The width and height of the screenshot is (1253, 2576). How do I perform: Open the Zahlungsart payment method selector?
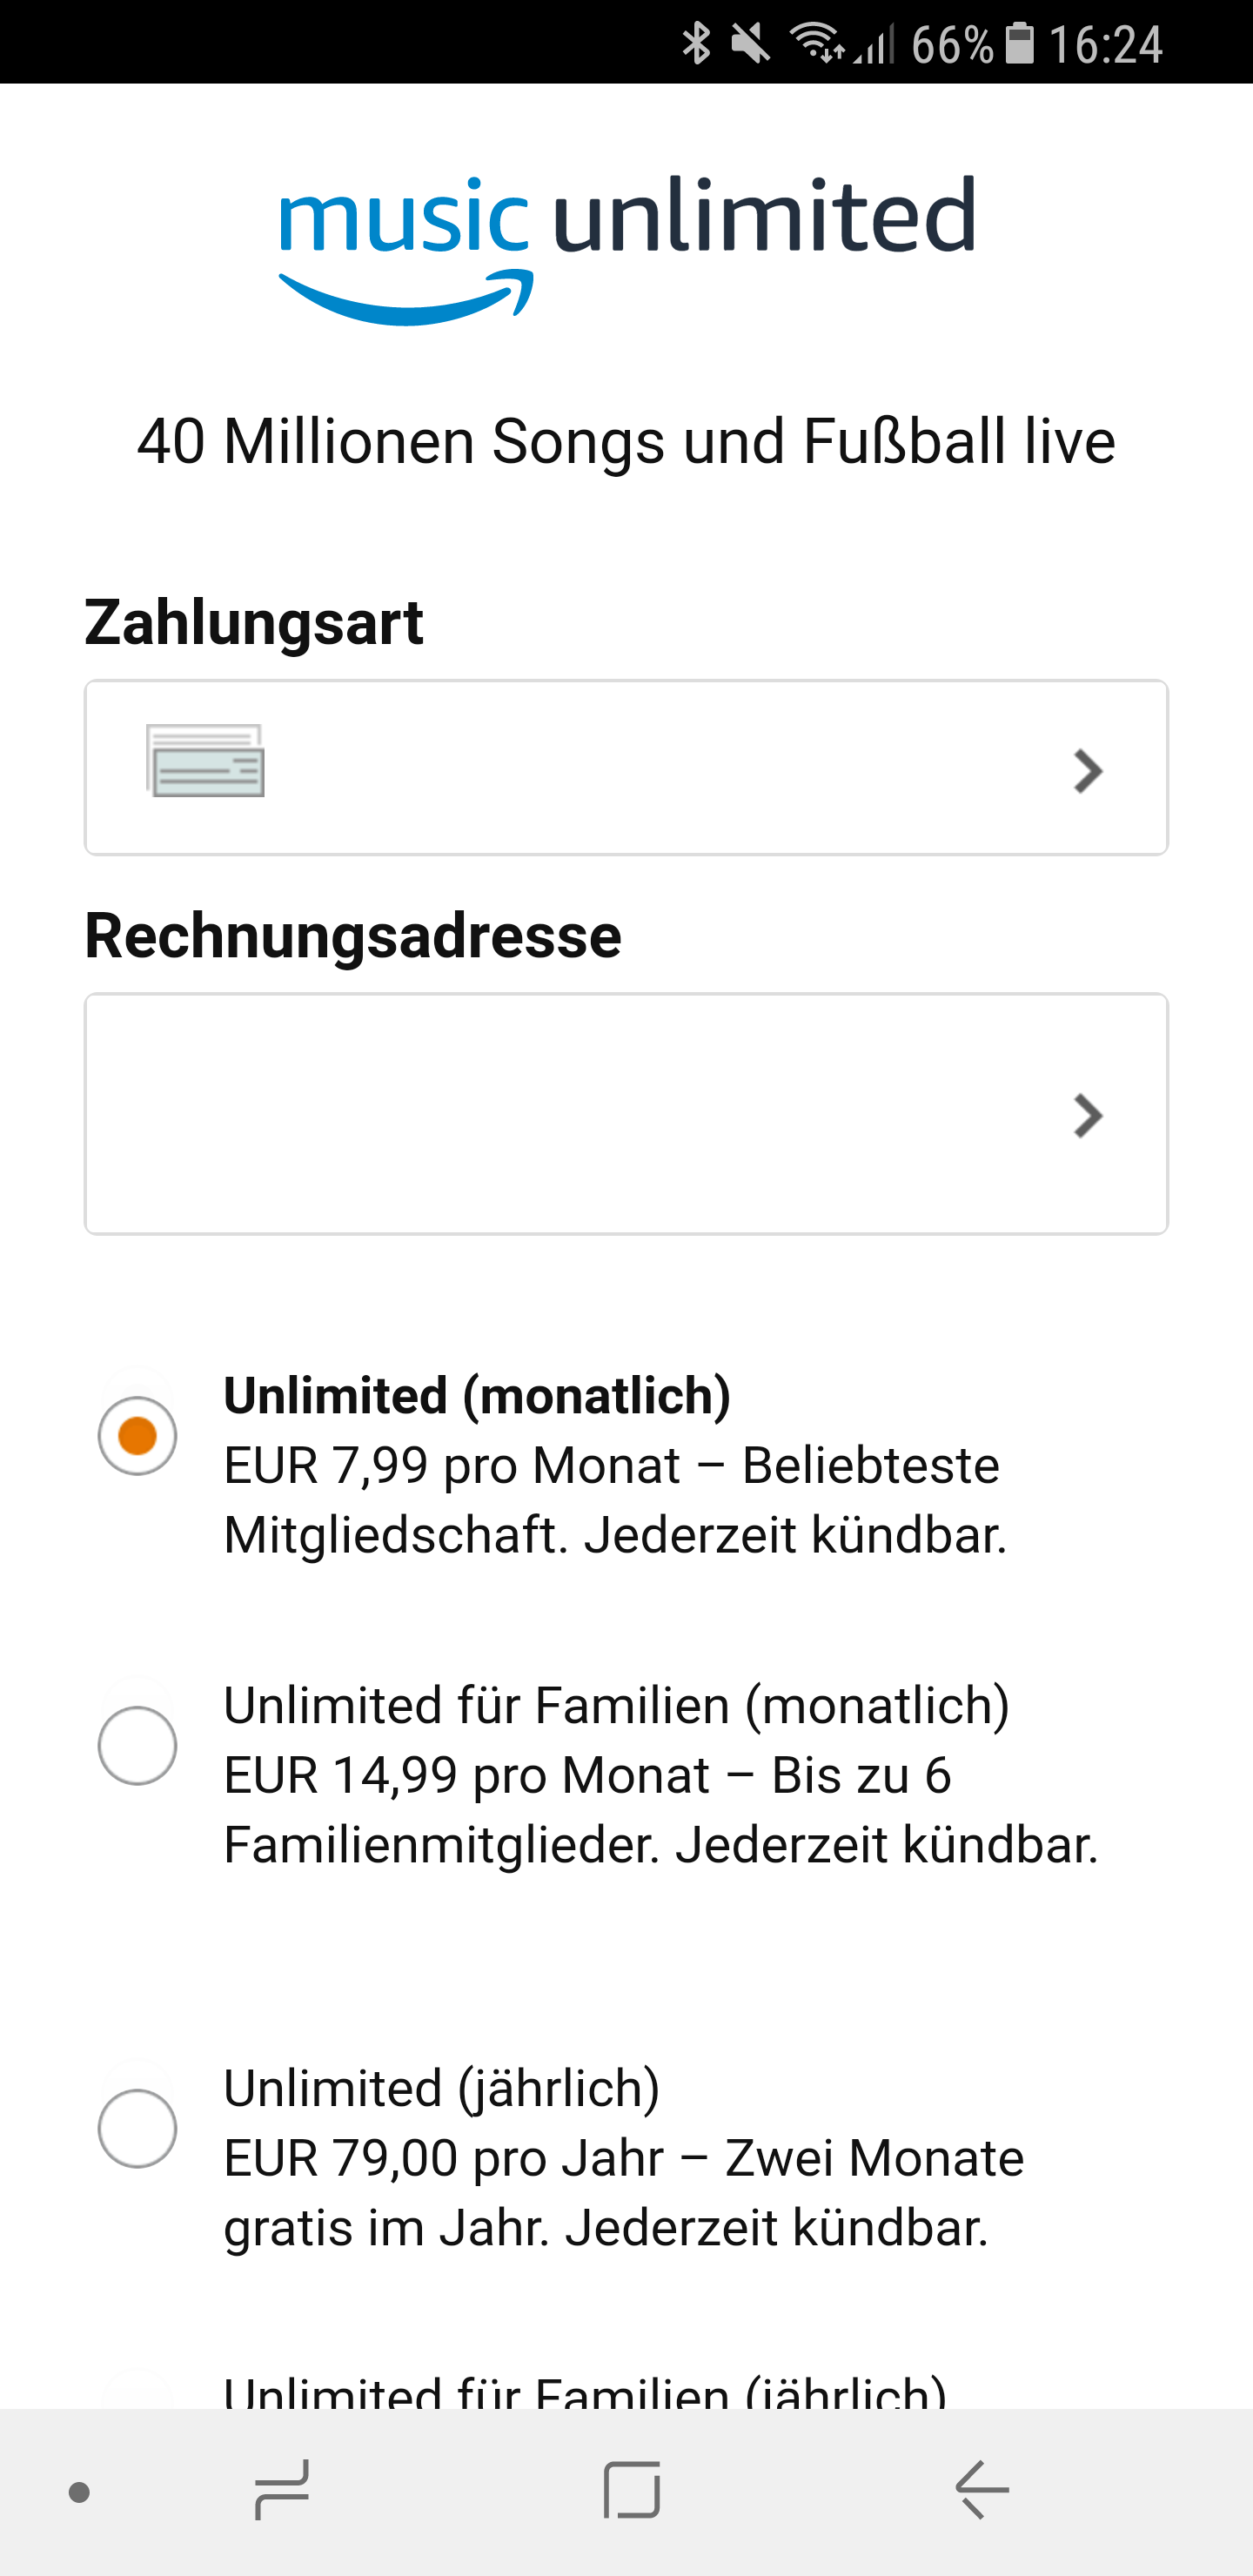[x=626, y=768]
